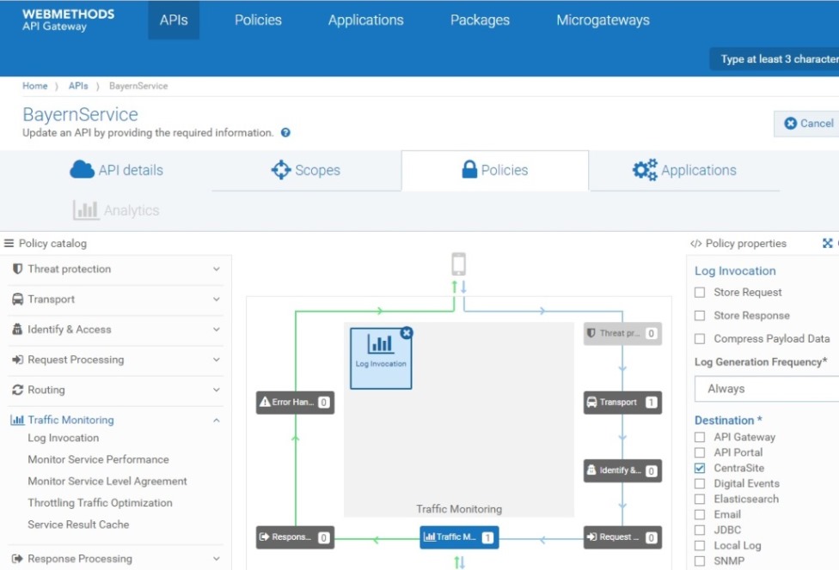The width and height of the screenshot is (839, 570).
Task: Add Monitor Service Level Agreement policy
Action: [107, 482]
